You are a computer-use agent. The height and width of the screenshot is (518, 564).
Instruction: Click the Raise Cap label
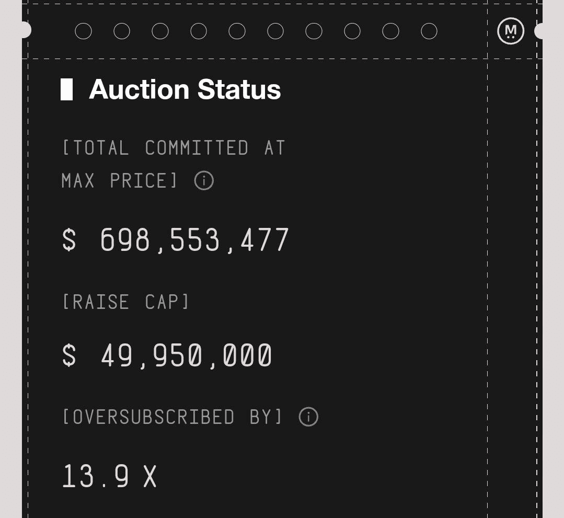(125, 302)
